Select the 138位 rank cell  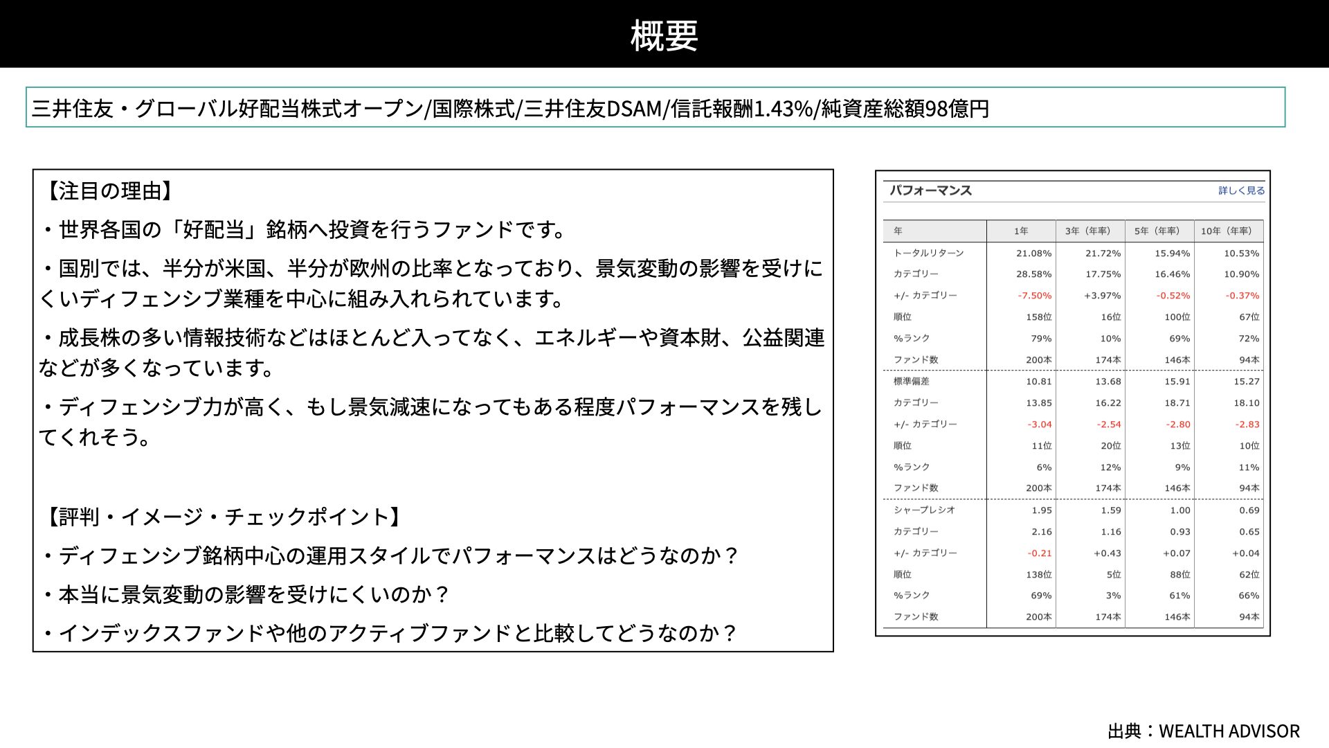click(1038, 575)
